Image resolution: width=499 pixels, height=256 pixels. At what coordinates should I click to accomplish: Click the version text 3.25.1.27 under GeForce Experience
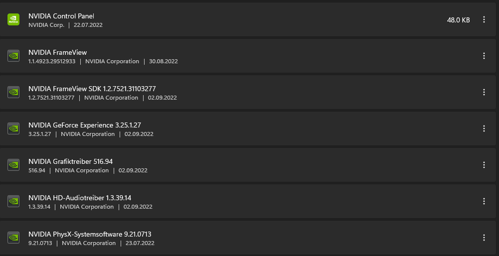[x=40, y=134]
